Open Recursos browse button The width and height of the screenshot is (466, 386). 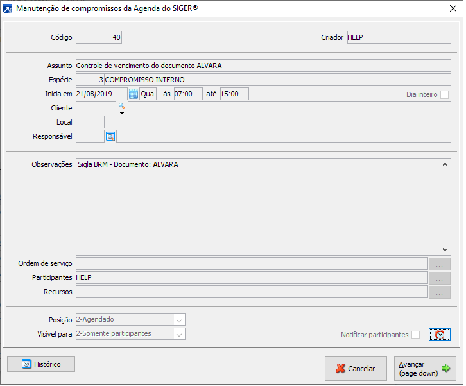pyautogui.click(x=439, y=293)
